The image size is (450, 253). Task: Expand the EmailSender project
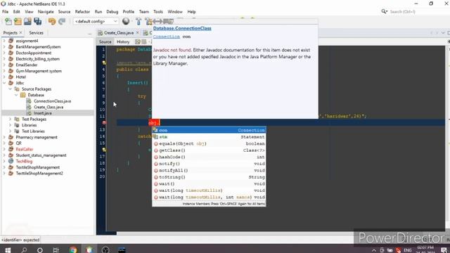click(x=4, y=65)
